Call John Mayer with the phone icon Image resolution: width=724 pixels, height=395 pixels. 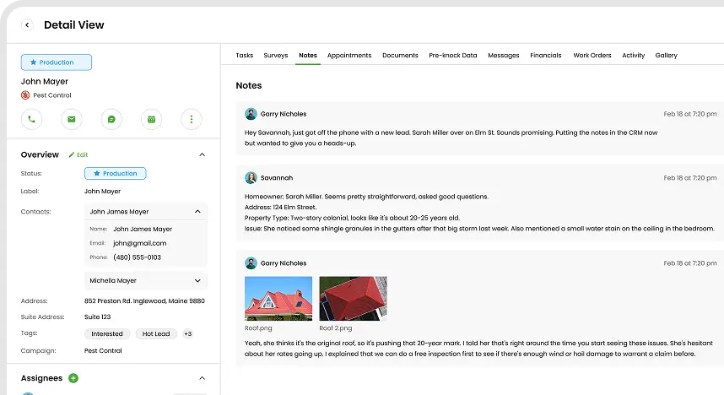pos(31,119)
